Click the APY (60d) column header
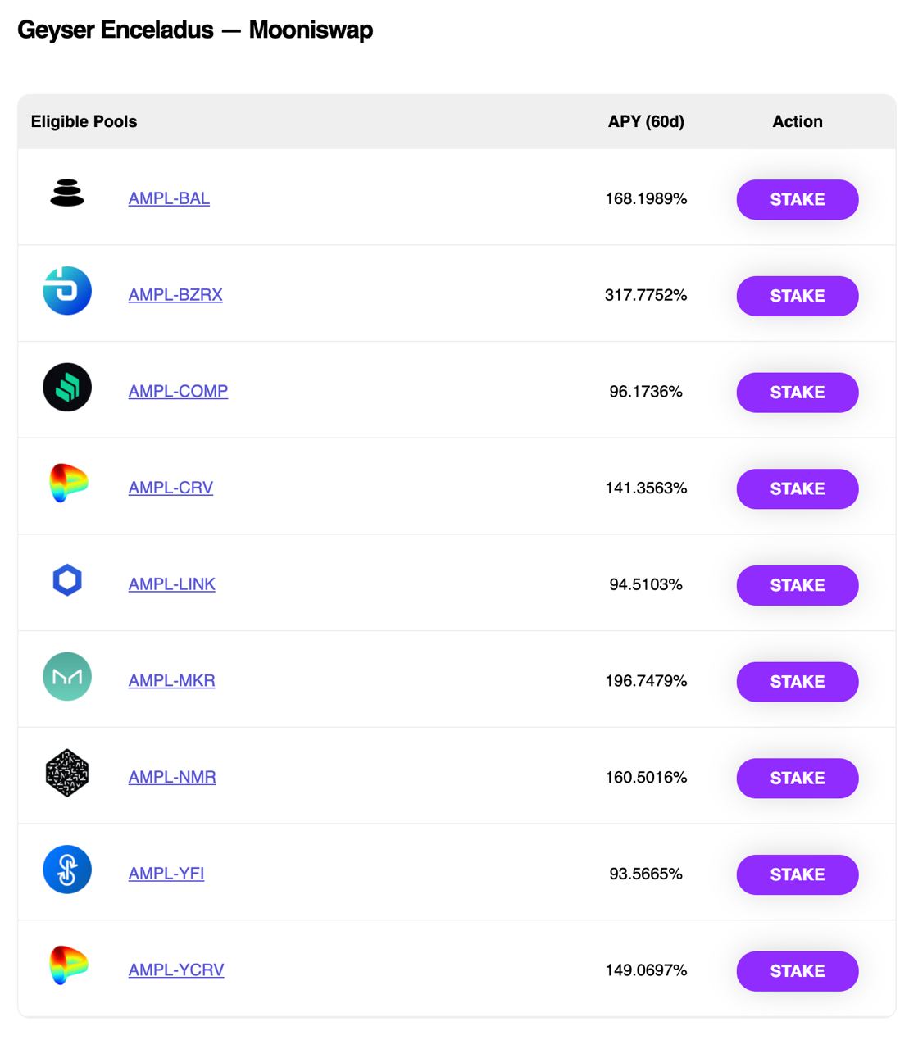 point(646,121)
